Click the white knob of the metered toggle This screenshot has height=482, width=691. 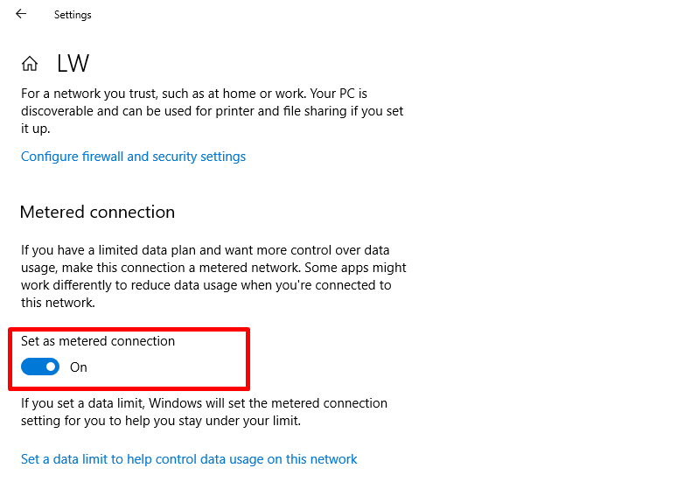point(51,367)
